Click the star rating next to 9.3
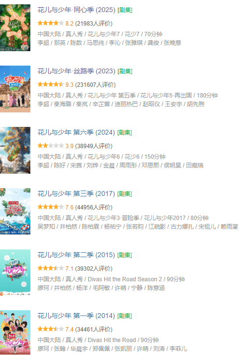239x358 pixels. [51, 84]
